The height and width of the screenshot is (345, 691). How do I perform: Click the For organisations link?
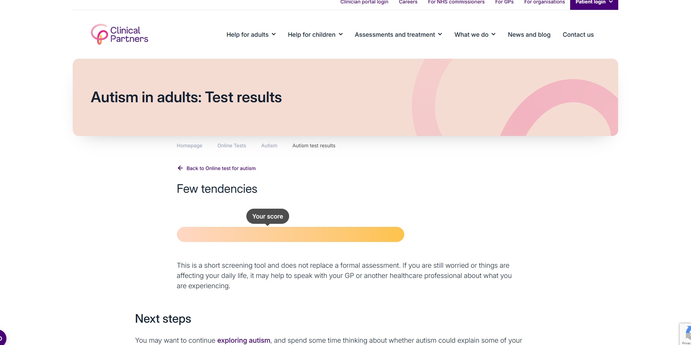(544, 2)
